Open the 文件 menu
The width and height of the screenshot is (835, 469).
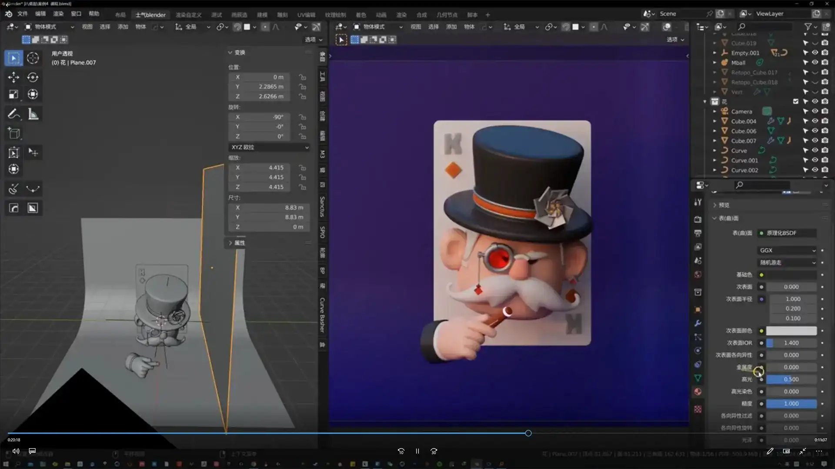23,14
